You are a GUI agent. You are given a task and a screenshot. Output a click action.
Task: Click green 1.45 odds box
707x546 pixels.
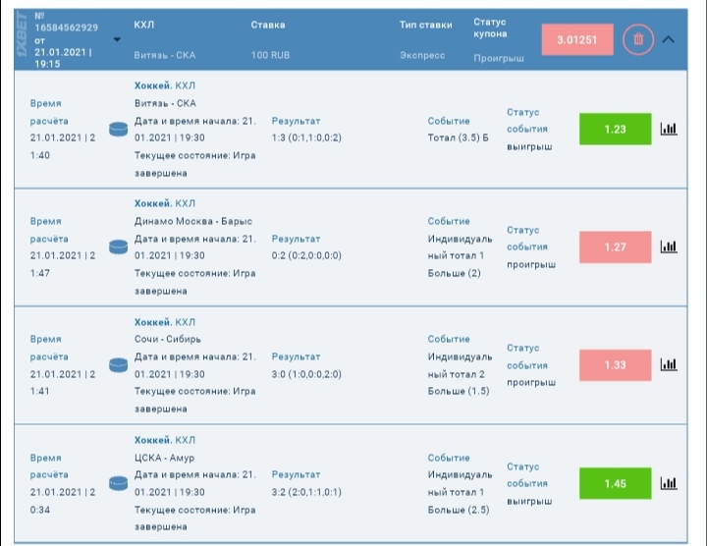(615, 483)
